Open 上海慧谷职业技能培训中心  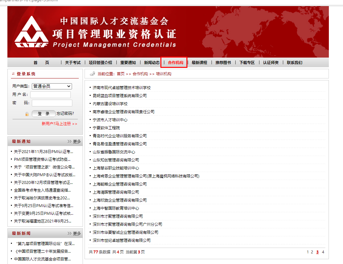click(116, 168)
